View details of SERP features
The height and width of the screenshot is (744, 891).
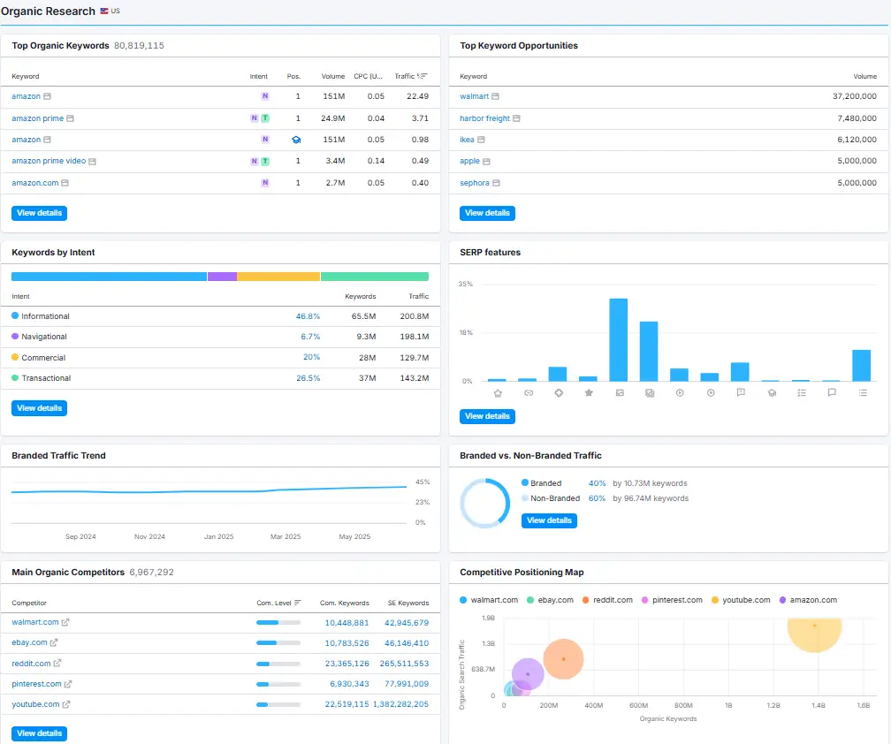pyautogui.click(x=487, y=416)
